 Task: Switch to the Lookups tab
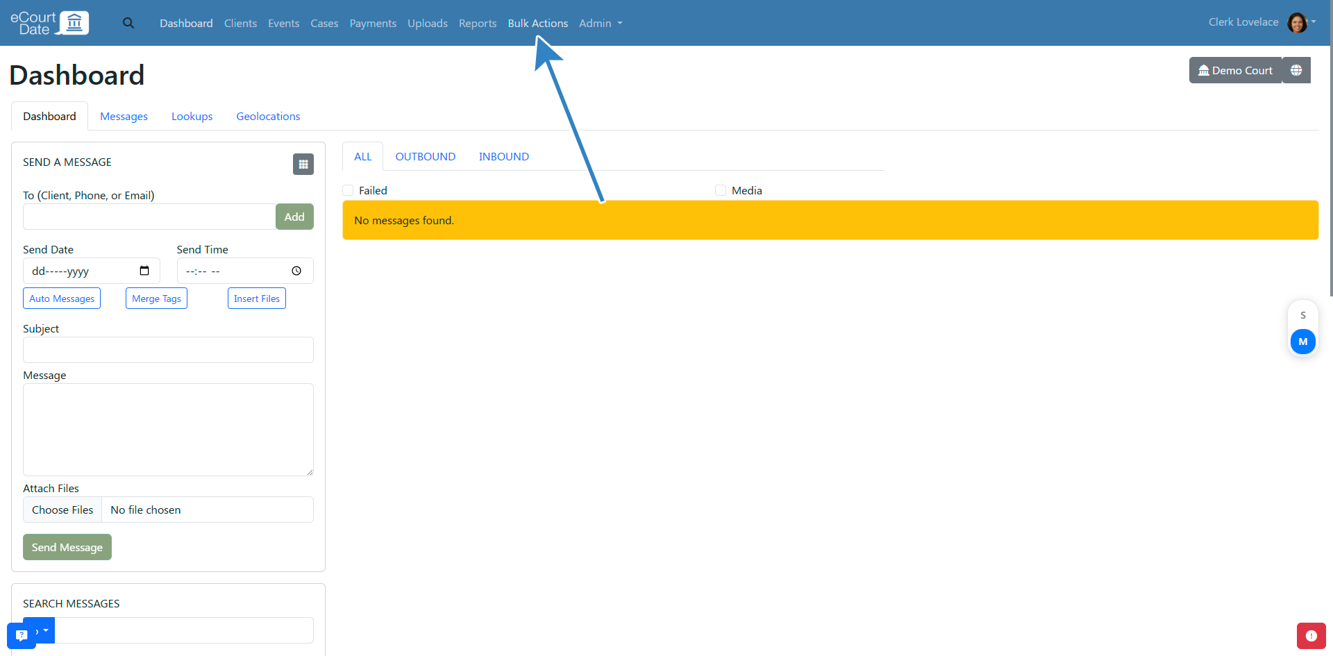192,116
